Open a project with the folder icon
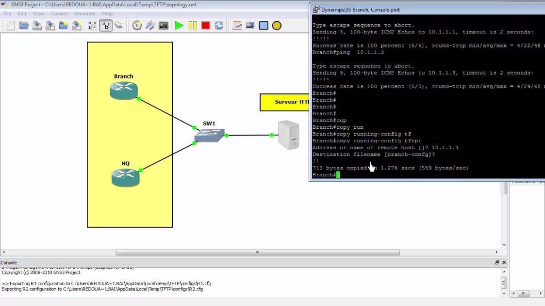This screenshot has width=545, height=306. pos(24,25)
